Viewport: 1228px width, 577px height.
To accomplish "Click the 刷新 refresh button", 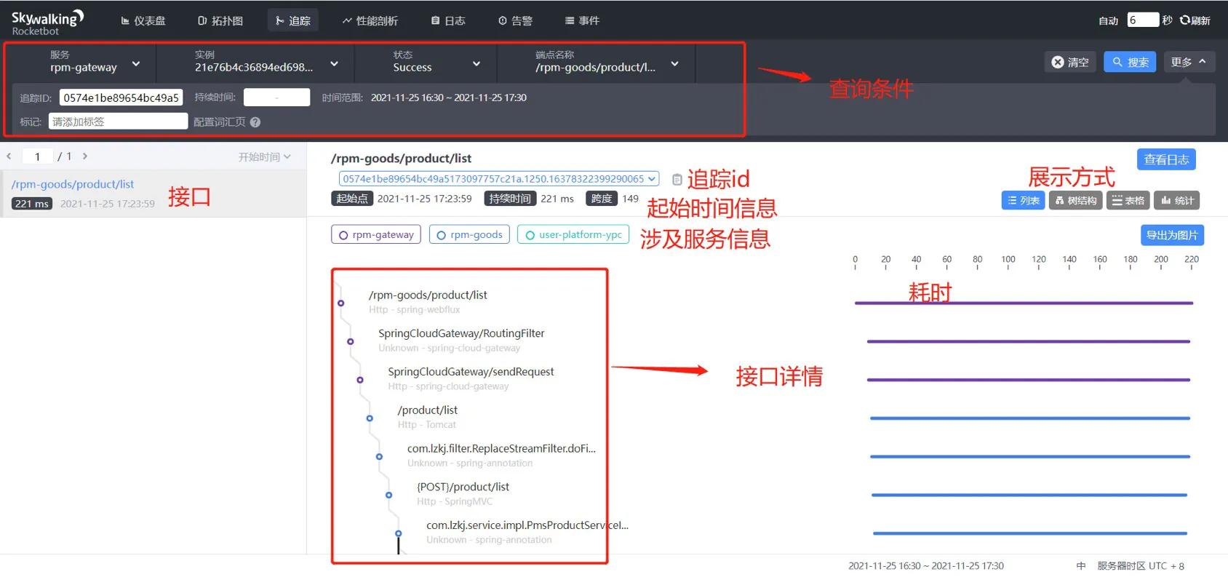I will [1195, 20].
